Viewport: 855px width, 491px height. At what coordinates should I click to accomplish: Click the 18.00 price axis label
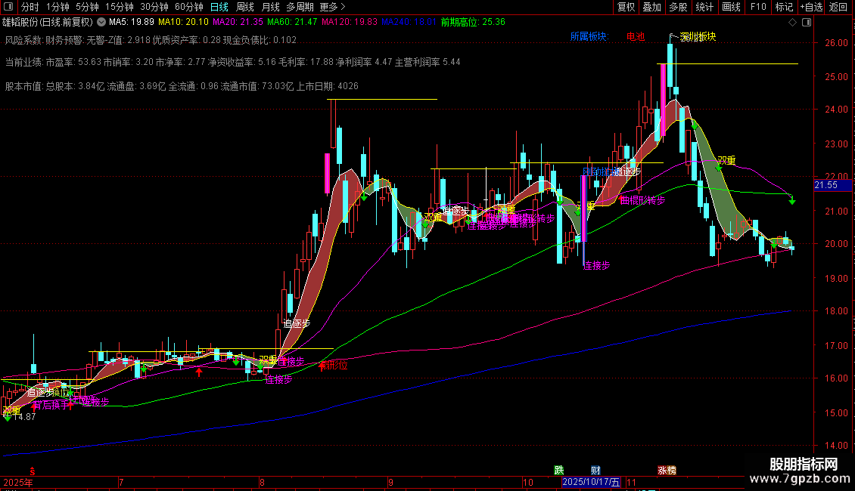(836, 311)
